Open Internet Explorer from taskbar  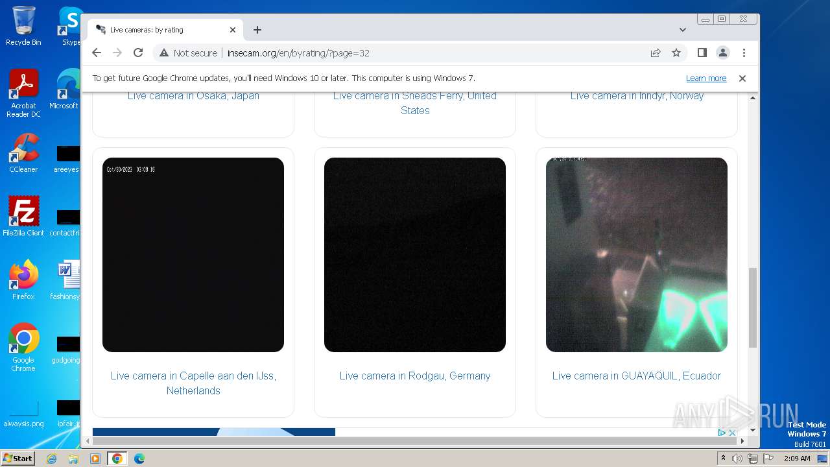tap(51, 459)
